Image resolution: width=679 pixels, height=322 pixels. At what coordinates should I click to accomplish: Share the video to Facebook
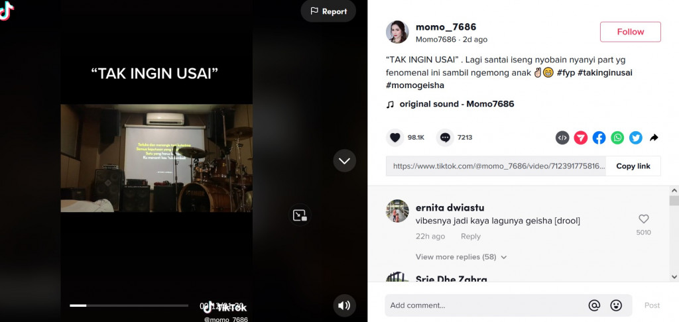click(599, 138)
